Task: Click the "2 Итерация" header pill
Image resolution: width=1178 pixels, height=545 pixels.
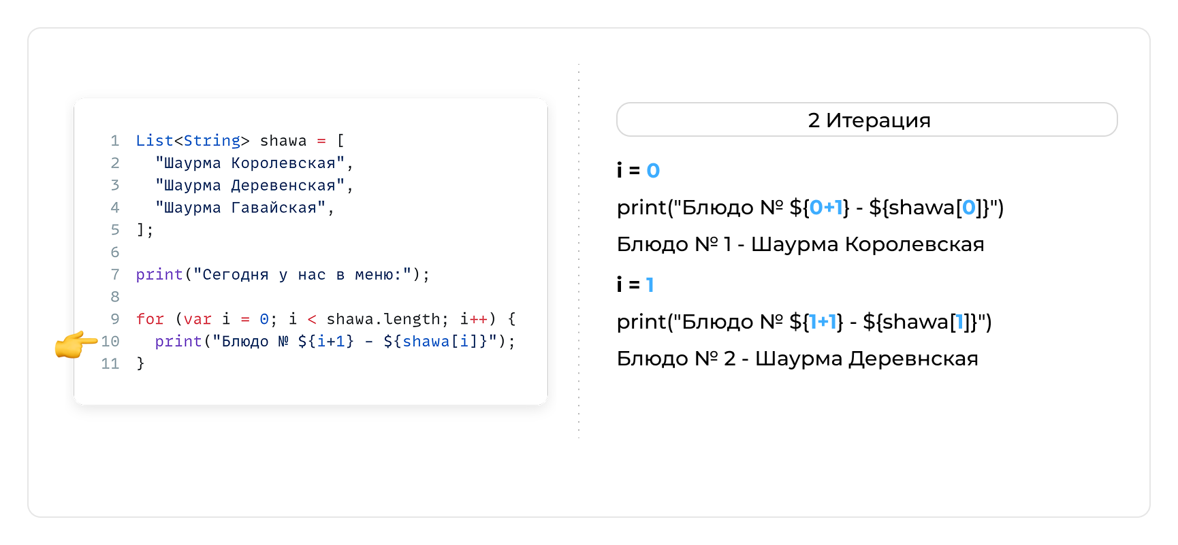Action: point(866,120)
